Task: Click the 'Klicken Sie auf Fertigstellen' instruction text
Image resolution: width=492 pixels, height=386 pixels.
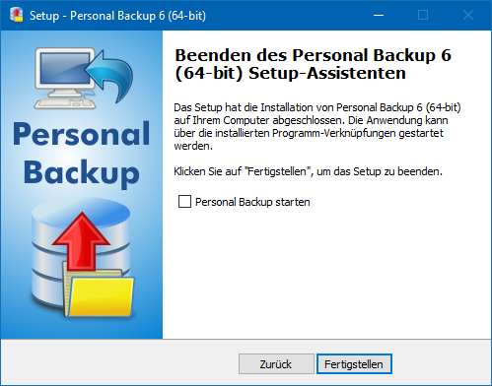Action: coord(308,171)
